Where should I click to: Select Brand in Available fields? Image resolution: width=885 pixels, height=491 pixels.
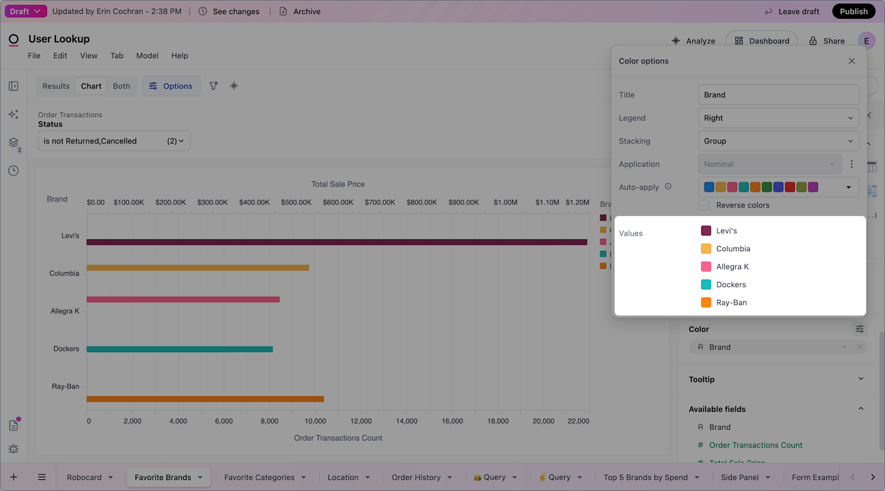720,427
